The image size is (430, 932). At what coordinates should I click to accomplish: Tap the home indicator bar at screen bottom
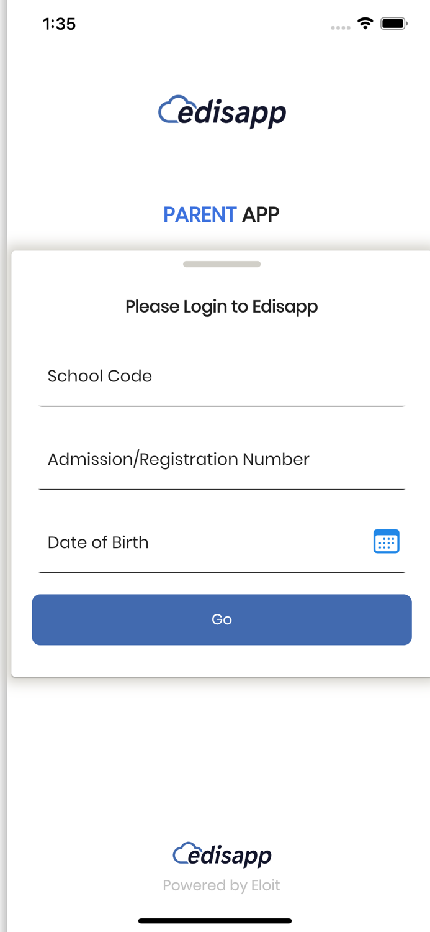click(x=215, y=920)
